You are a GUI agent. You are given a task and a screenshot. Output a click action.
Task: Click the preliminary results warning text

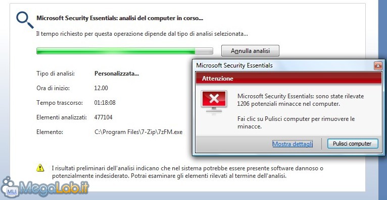click(187, 172)
